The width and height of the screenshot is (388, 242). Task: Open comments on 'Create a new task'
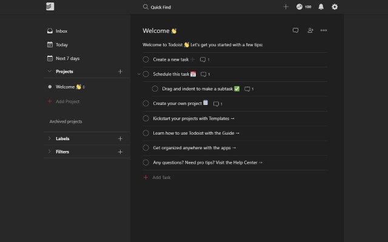[205, 59]
